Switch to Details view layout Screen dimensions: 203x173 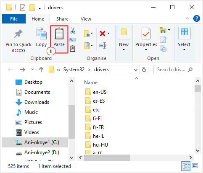tap(186, 166)
